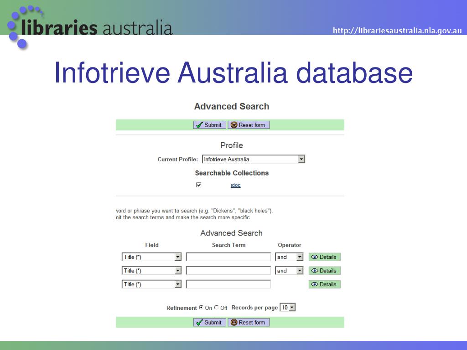
Task: Open the Records per page dropdown
Action: click(288, 308)
